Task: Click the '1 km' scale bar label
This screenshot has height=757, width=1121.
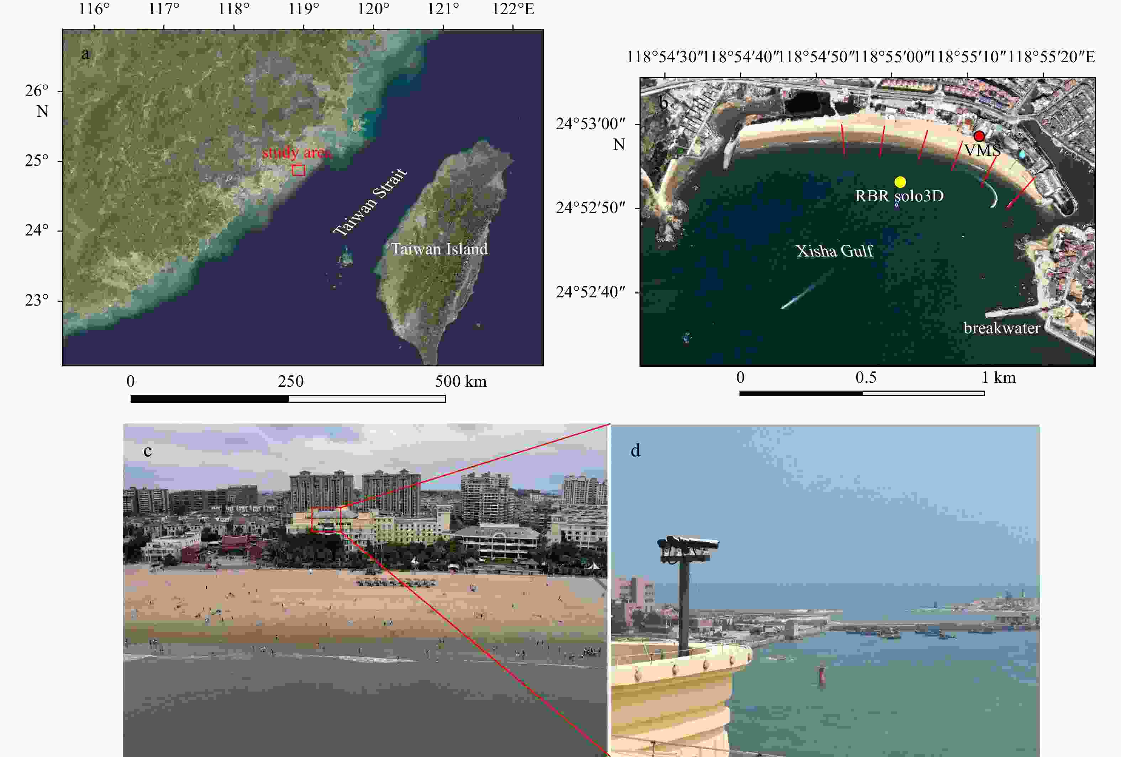Action: [999, 377]
